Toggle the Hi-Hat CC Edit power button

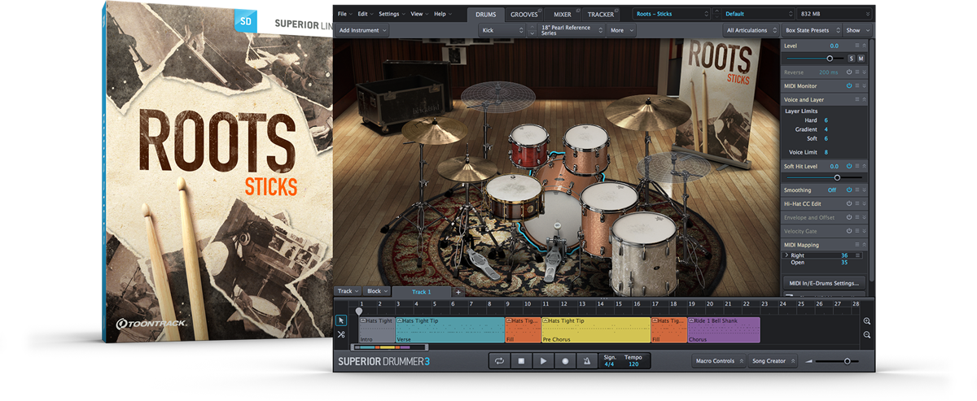coord(848,203)
